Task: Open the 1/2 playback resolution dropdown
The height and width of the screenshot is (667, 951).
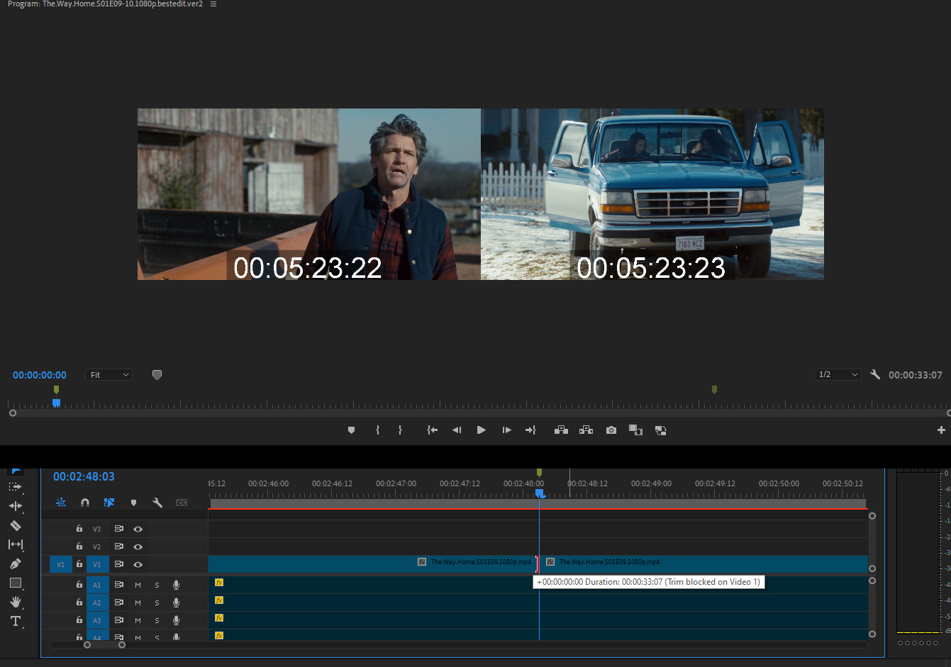Action: [x=838, y=374]
